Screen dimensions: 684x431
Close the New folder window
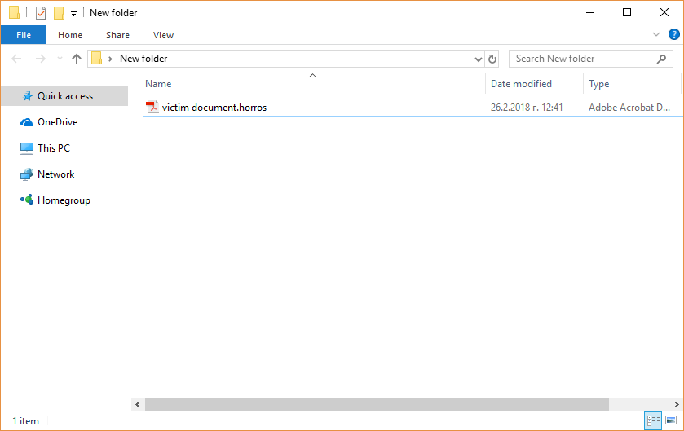(x=664, y=13)
